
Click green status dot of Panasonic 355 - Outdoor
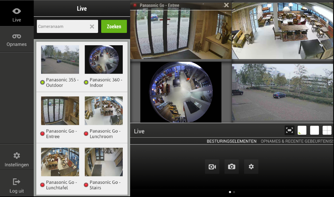pos(42,82)
